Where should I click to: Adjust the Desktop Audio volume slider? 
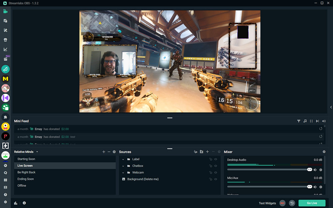[269, 170]
